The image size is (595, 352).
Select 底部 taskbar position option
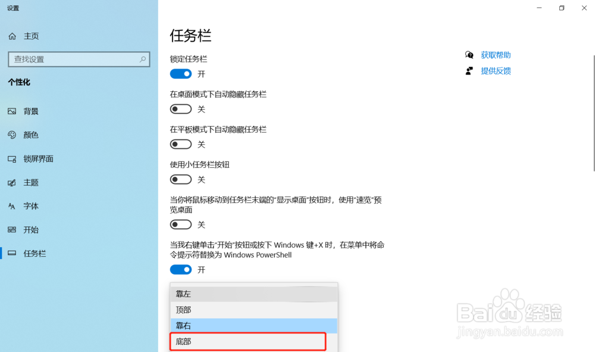[254, 341]
